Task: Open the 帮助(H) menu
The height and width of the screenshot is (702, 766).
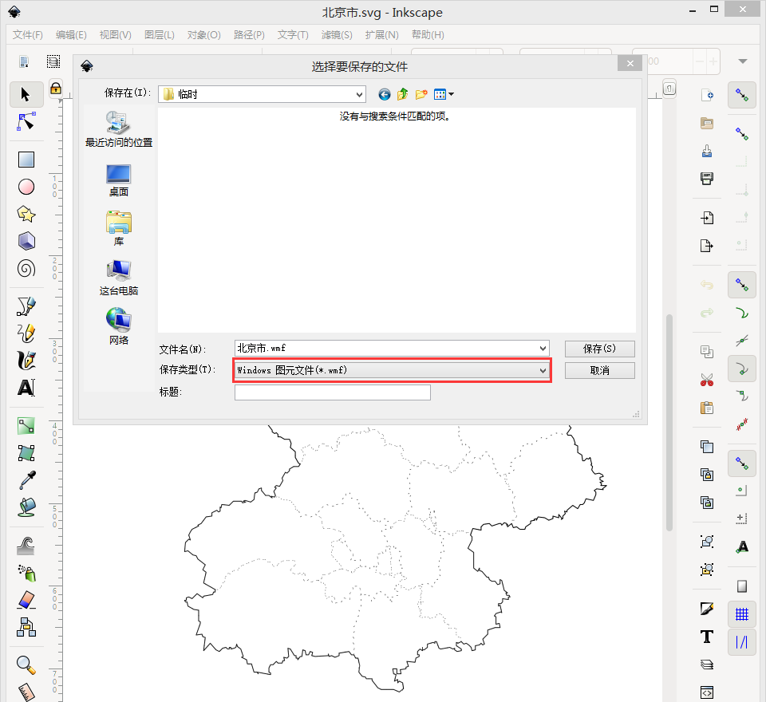Action: point(428,34)
